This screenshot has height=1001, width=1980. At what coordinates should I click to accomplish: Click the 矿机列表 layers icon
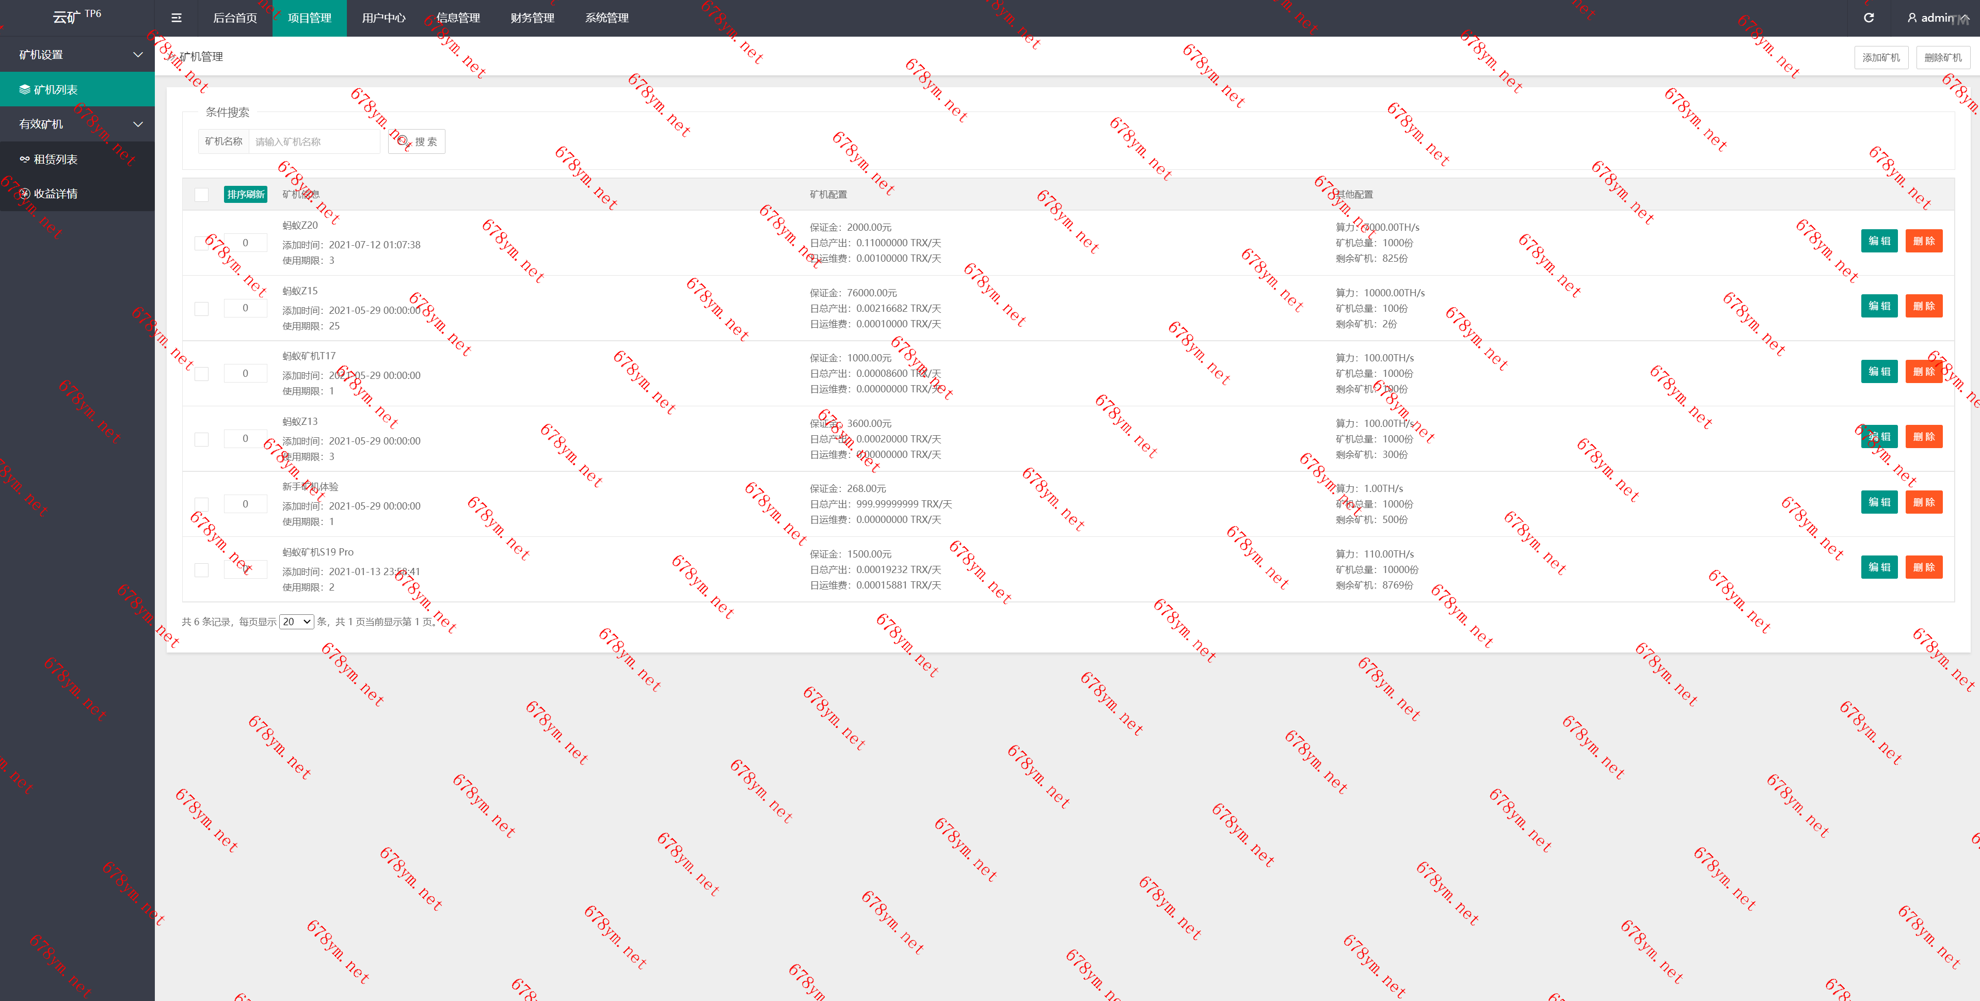(25, 90)
